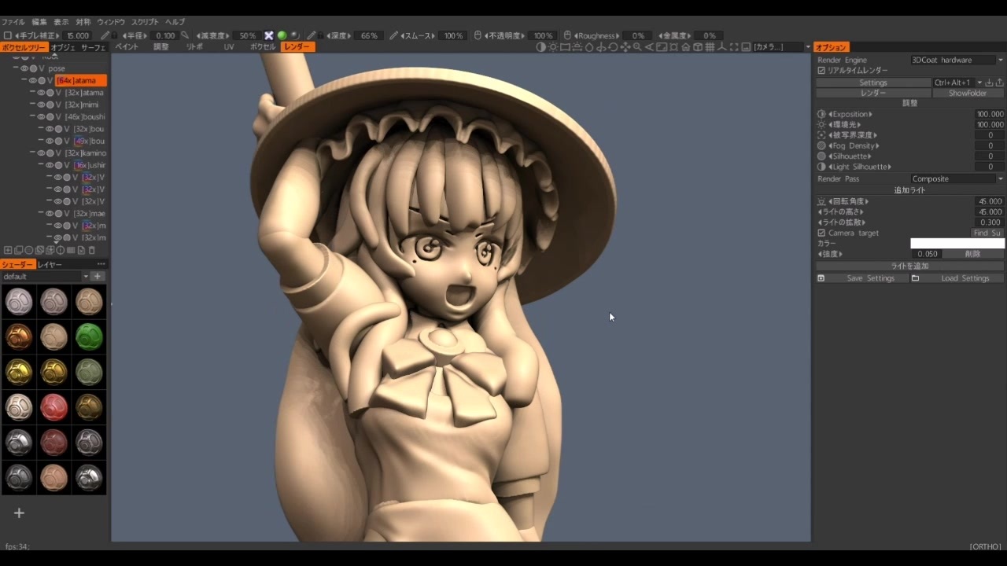Toggle the Camera target checkbox
Screen dimensions: 1007x566
pyautogui.click(x=821, y=233)
